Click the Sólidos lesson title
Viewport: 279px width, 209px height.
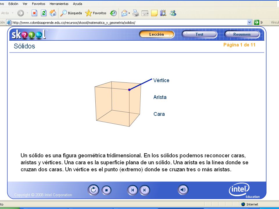tap(24, 46)
